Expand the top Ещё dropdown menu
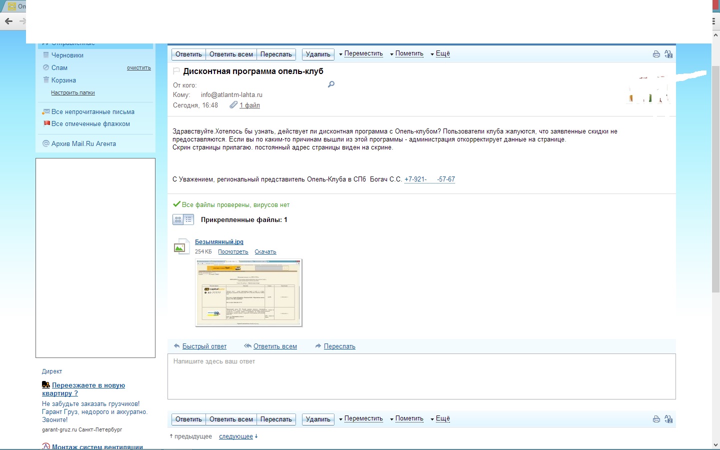720x450 pixels. click(442, 54)
